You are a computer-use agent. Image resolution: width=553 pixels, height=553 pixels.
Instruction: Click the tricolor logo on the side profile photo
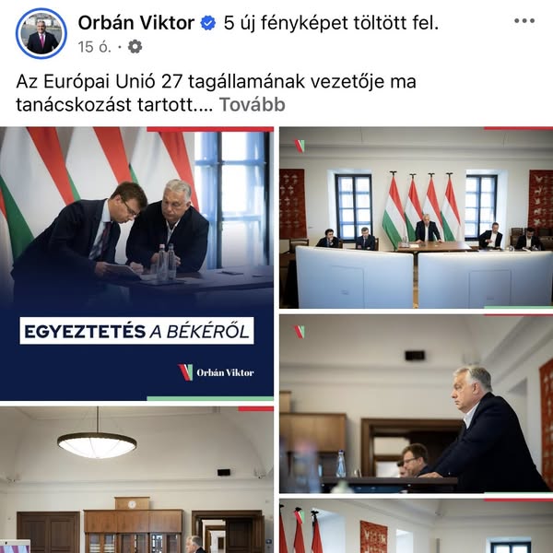coord(299,332)
